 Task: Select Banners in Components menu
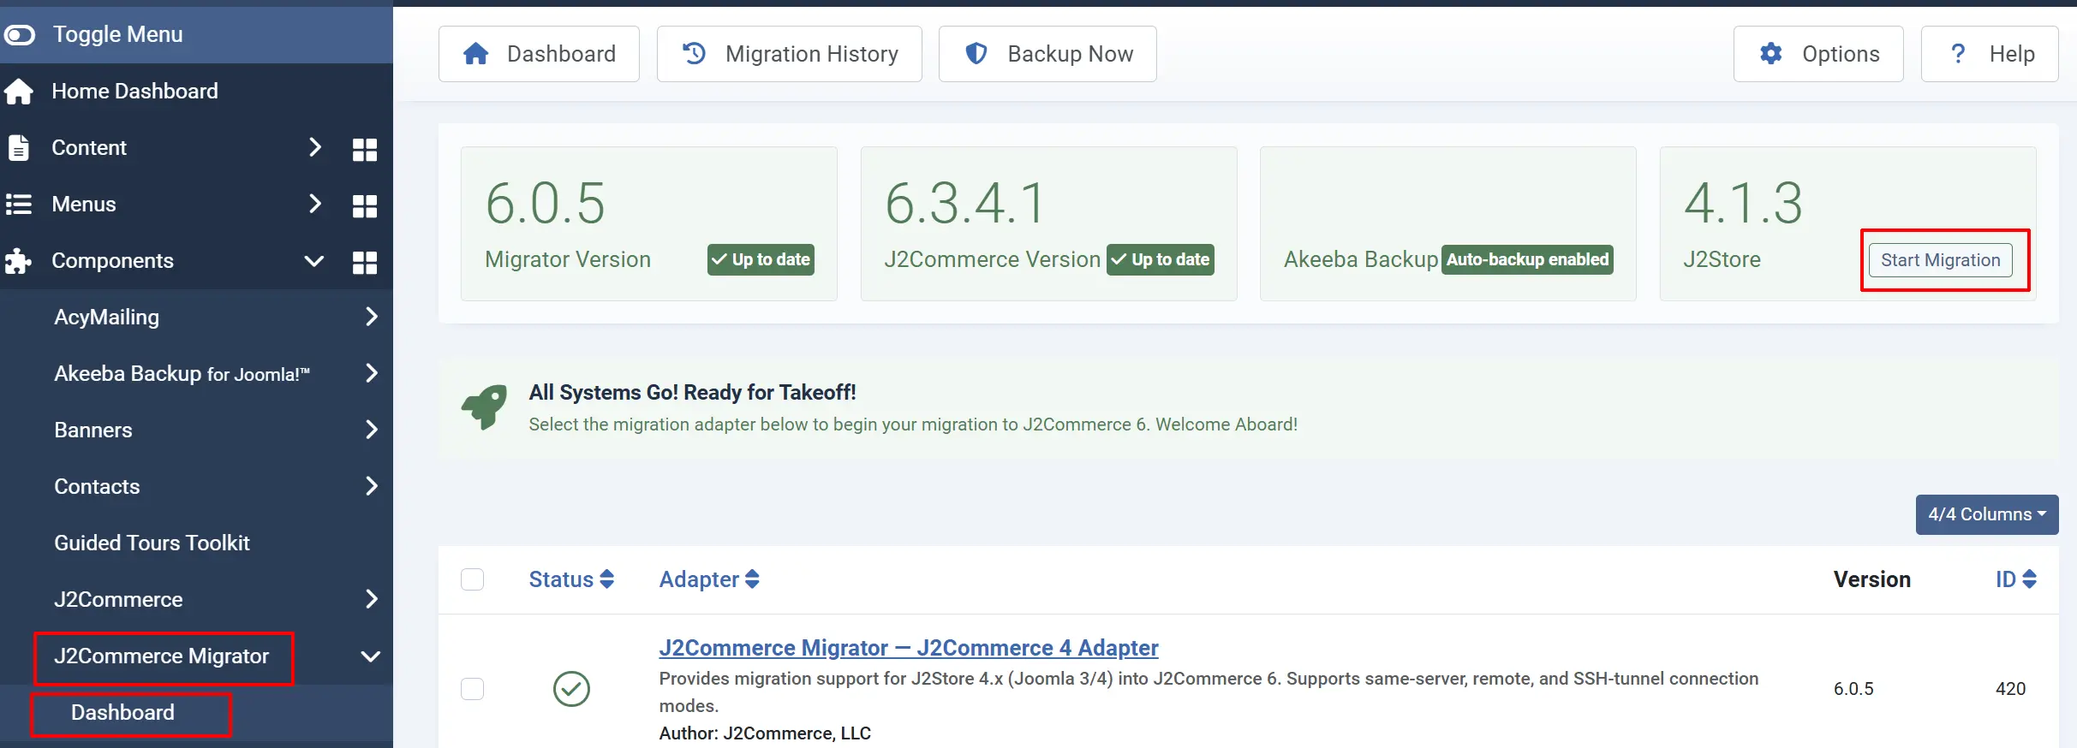tap(93, 430)
